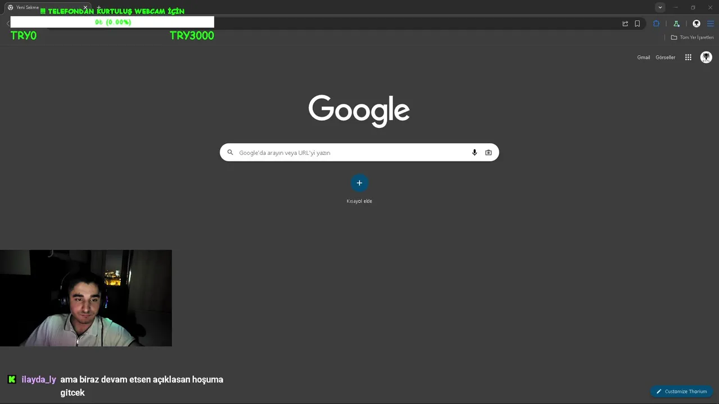Open the experiments flask icon
This screenshot has height=404, width=719.
(676, 24)
